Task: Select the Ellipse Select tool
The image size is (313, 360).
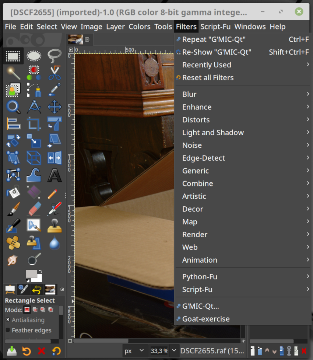Action: coord(34,56)
